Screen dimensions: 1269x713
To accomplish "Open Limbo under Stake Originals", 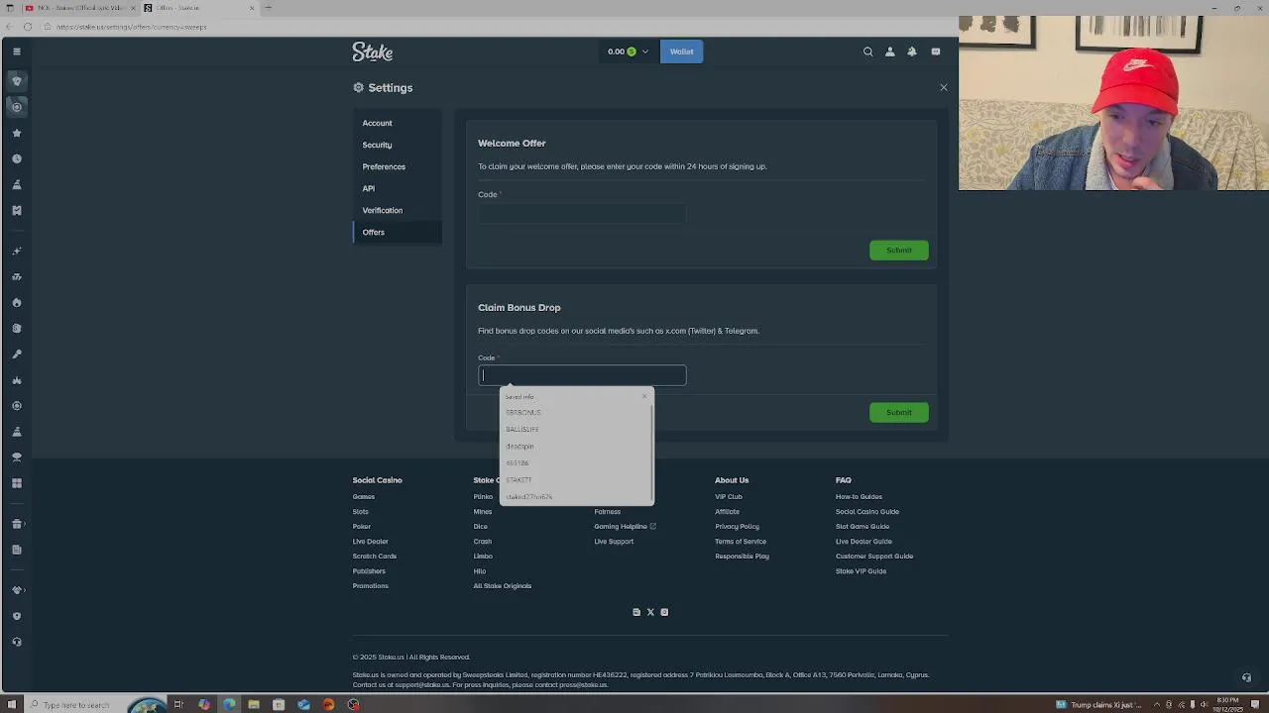I will [x=483, y=556].
